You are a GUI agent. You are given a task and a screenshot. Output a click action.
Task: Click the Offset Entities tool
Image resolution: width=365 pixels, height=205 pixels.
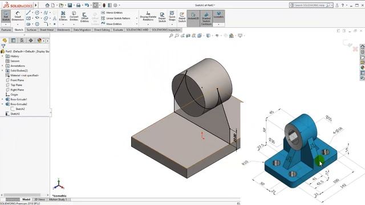[x=84, y=17]
